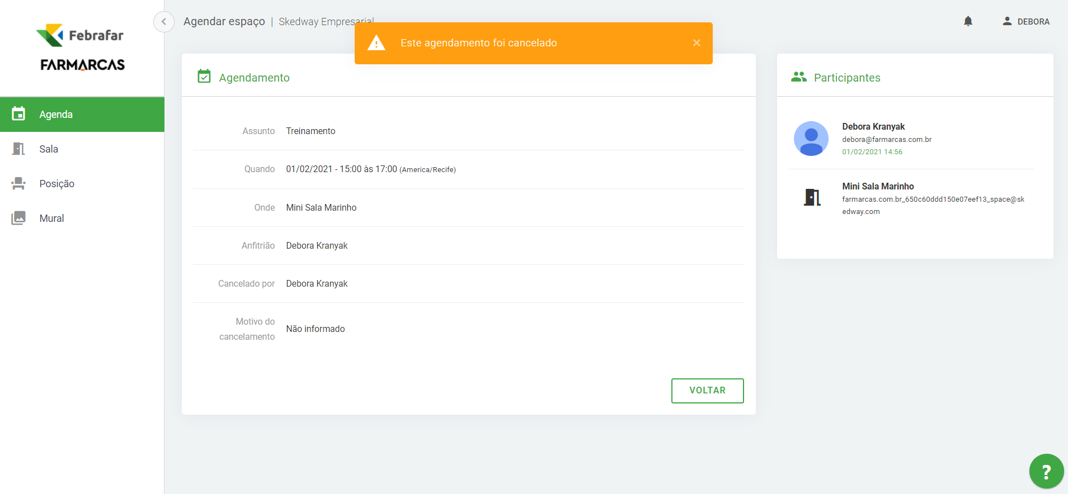This screenshot has width=1068, height=494.
Task: Click the notifications bell icon
Action: click(968, 21)
